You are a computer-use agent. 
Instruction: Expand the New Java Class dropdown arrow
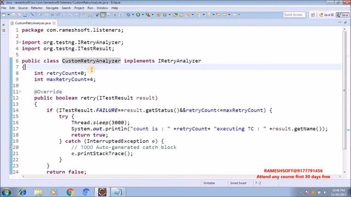pos(169,15)
